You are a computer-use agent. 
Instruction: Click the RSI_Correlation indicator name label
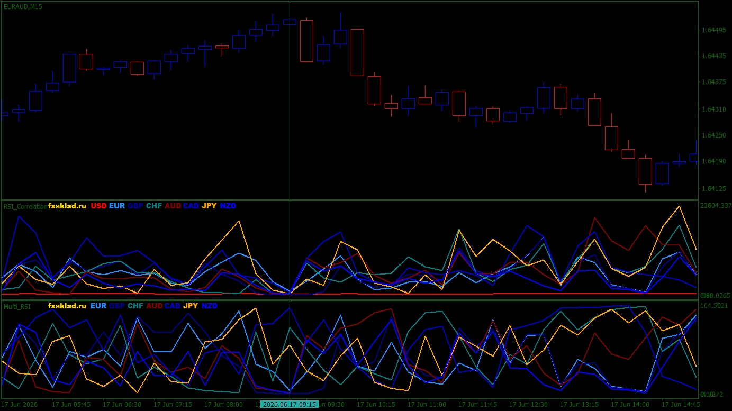(x=25, y=206)
